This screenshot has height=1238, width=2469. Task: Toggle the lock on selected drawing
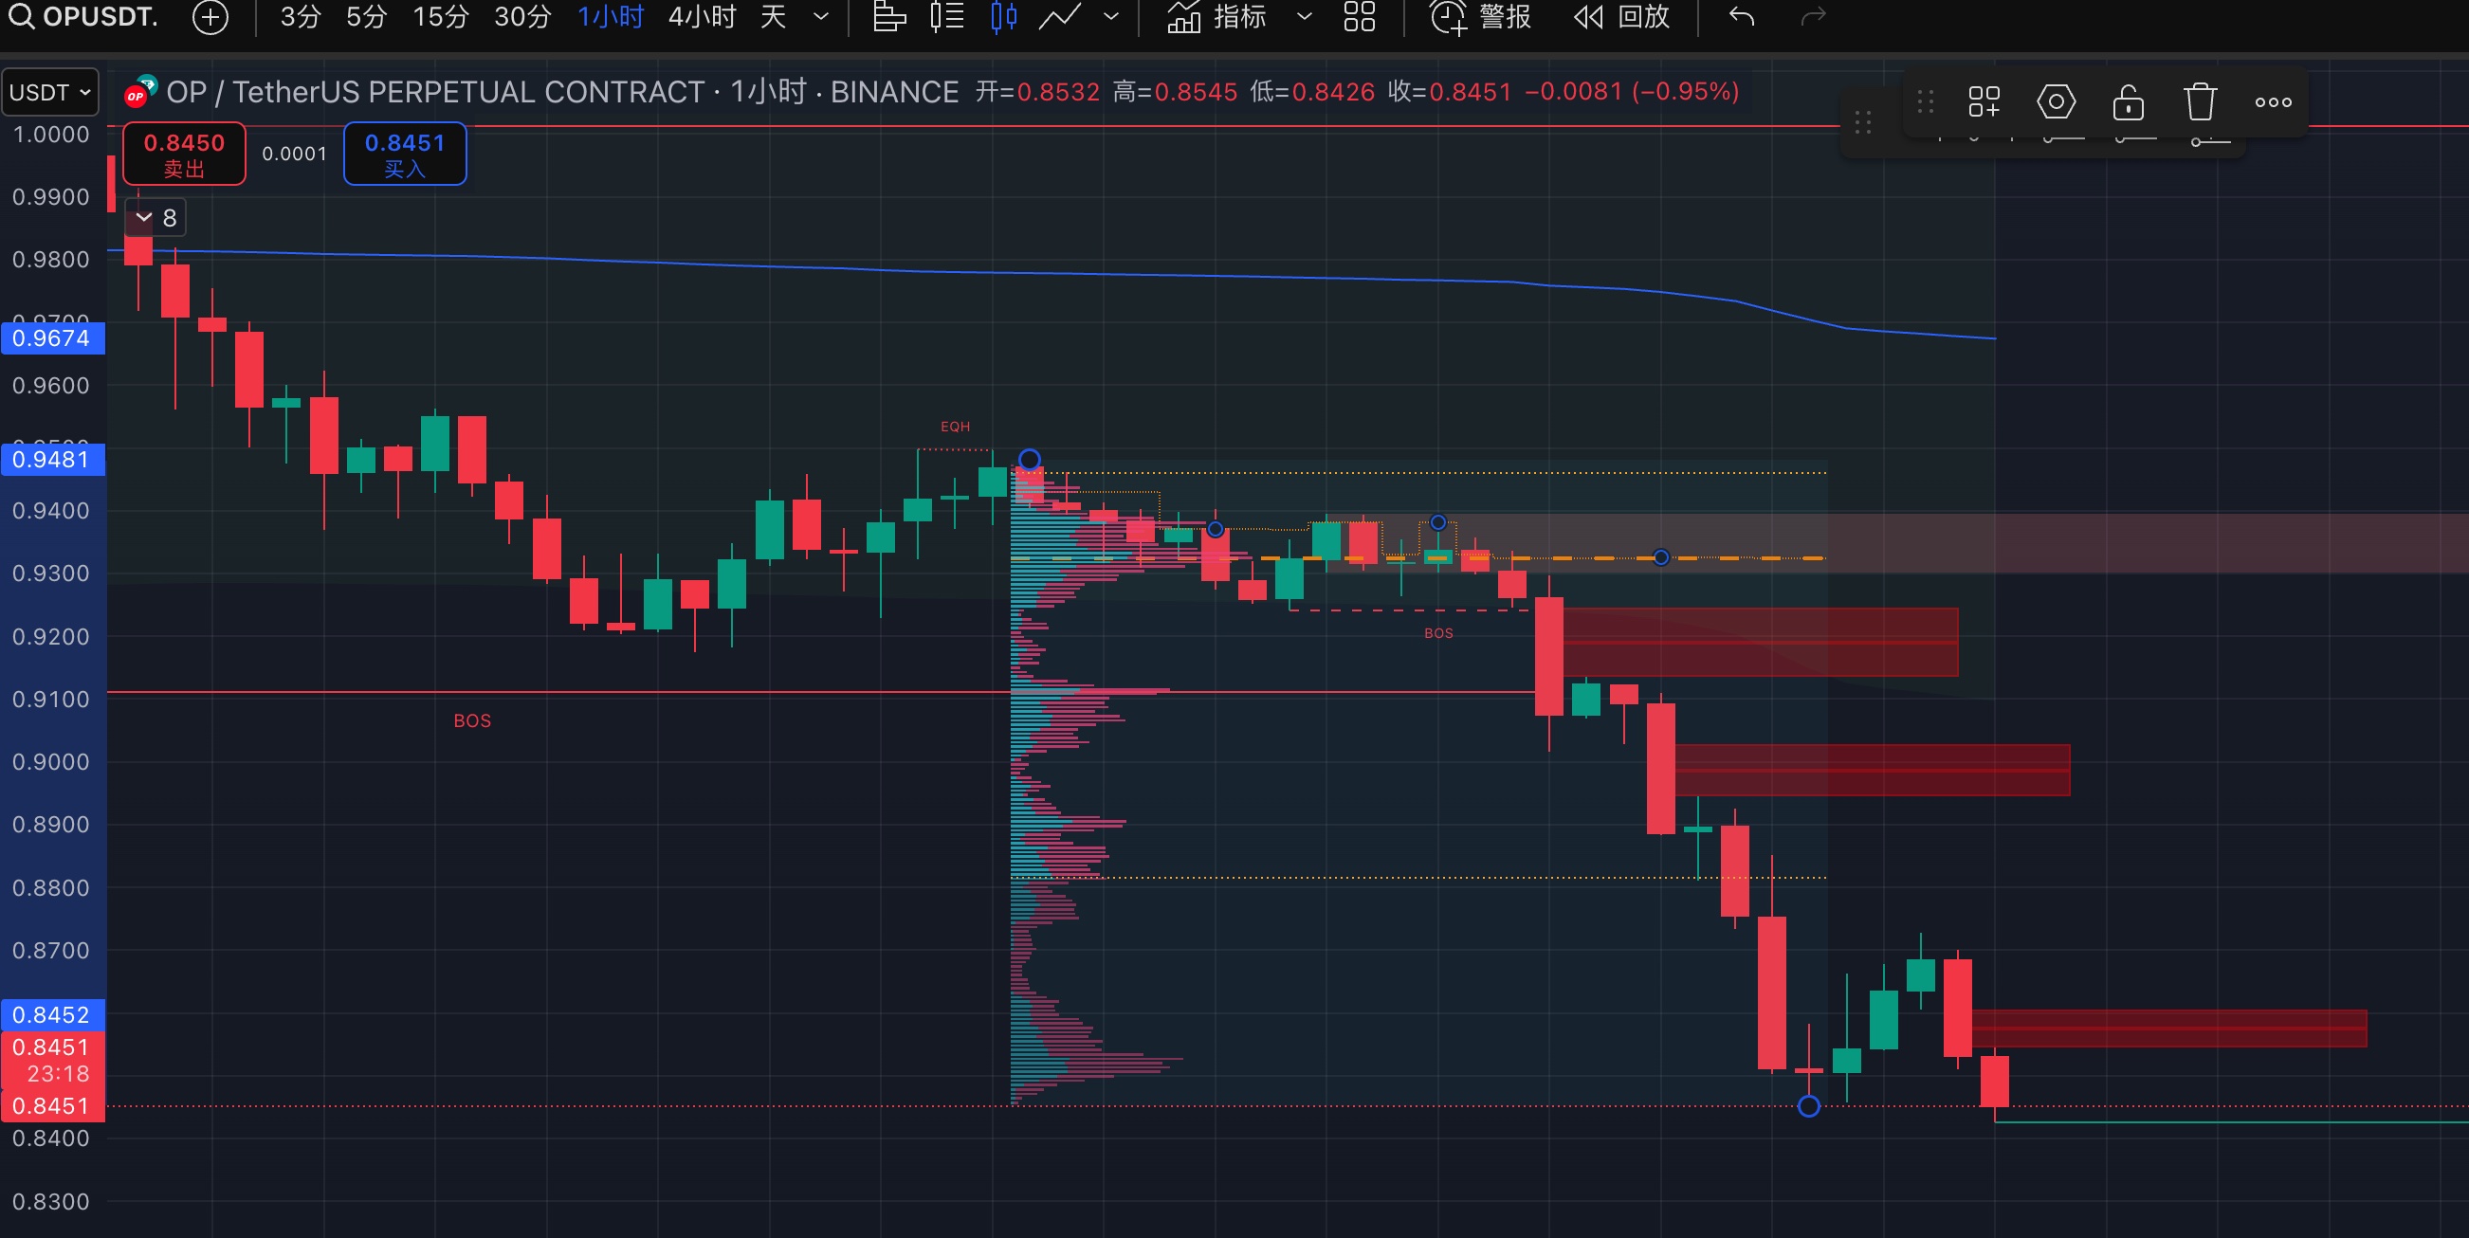click(x=2128, y=101)
